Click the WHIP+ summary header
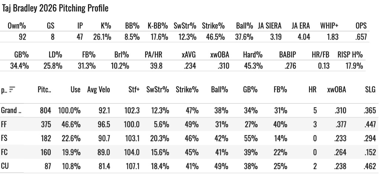 point(329,26)
